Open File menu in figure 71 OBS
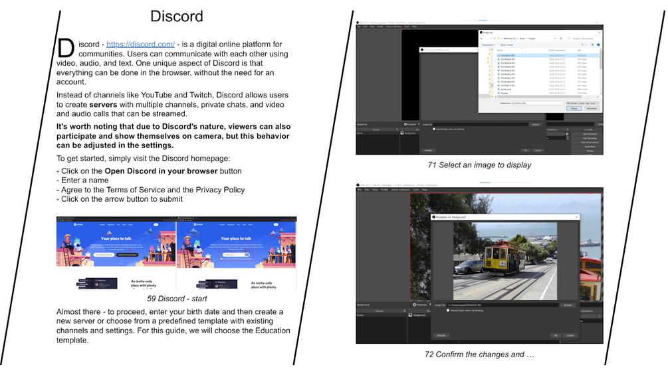 coord(359,27)
